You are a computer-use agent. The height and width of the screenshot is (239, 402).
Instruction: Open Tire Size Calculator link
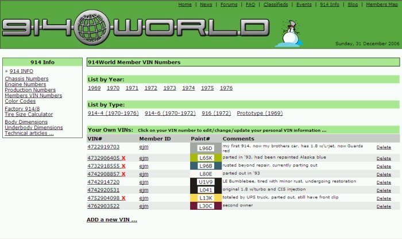tap(29, 114)
